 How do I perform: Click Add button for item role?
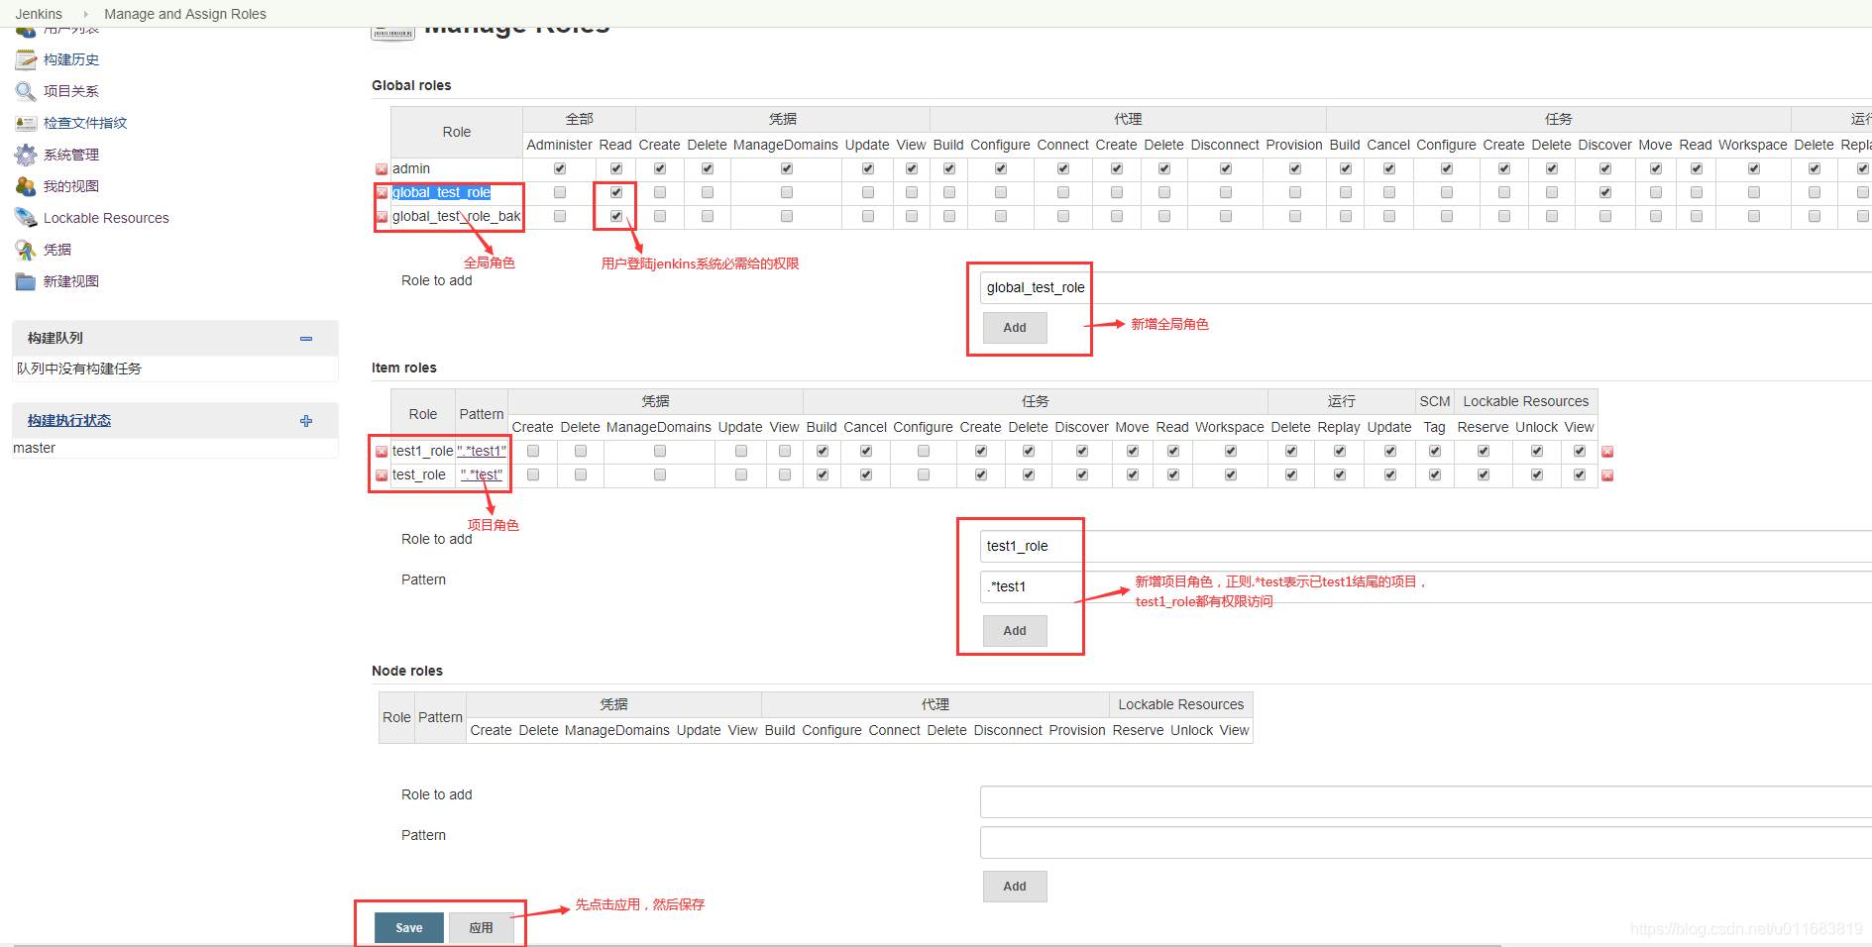click(x=1015, y=631)
